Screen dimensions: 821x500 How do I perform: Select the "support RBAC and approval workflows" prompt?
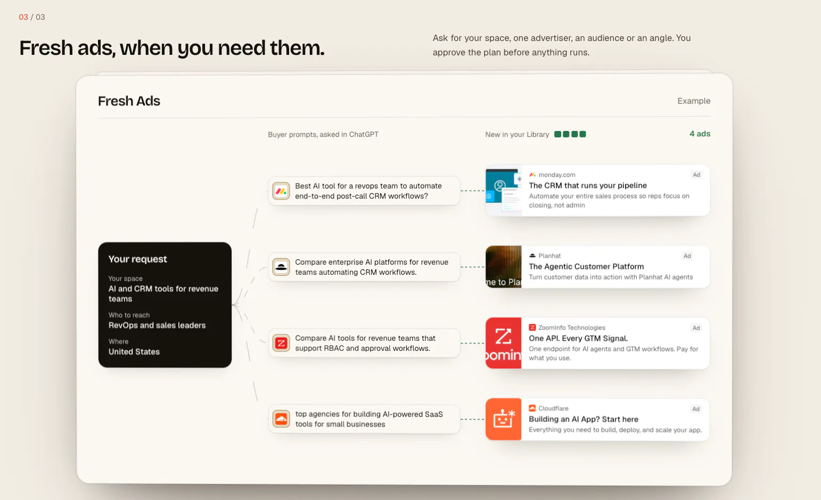[x=364, y=343]
